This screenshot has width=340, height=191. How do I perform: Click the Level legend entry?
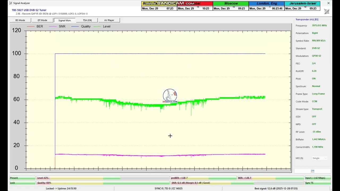(102, 26)
